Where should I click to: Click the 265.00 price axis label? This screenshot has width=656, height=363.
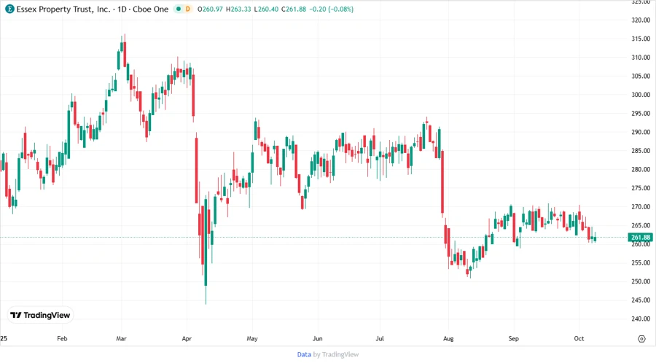(641, 225)
